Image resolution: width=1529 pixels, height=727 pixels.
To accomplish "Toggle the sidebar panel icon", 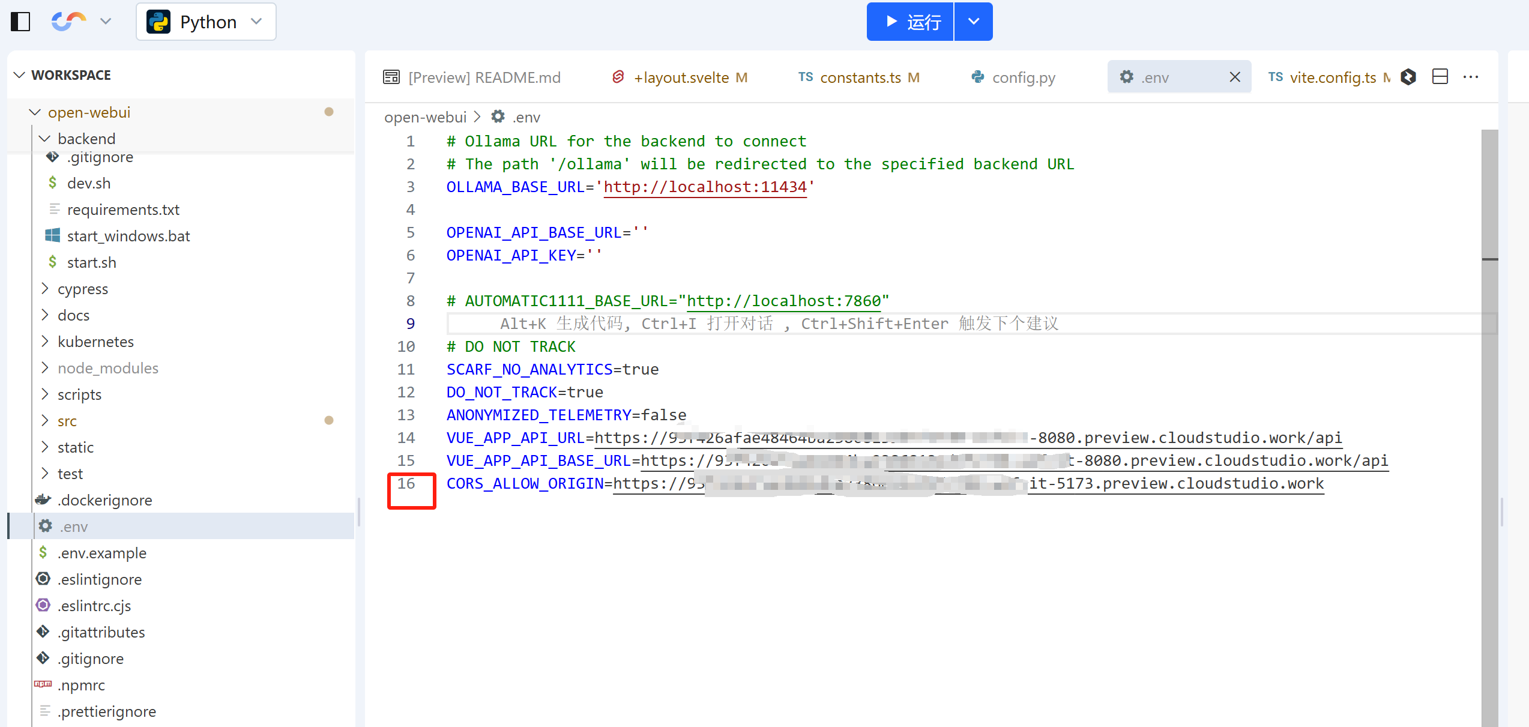I will [20, 22].
